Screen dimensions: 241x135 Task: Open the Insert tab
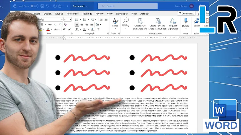tap(36, 14)
